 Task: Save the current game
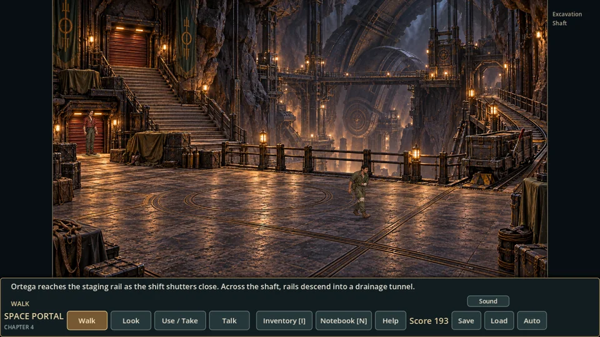pyautogui.click(x=466, y=321)
